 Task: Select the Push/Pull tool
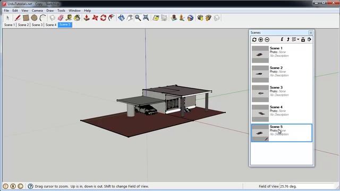tap(87, 18)
